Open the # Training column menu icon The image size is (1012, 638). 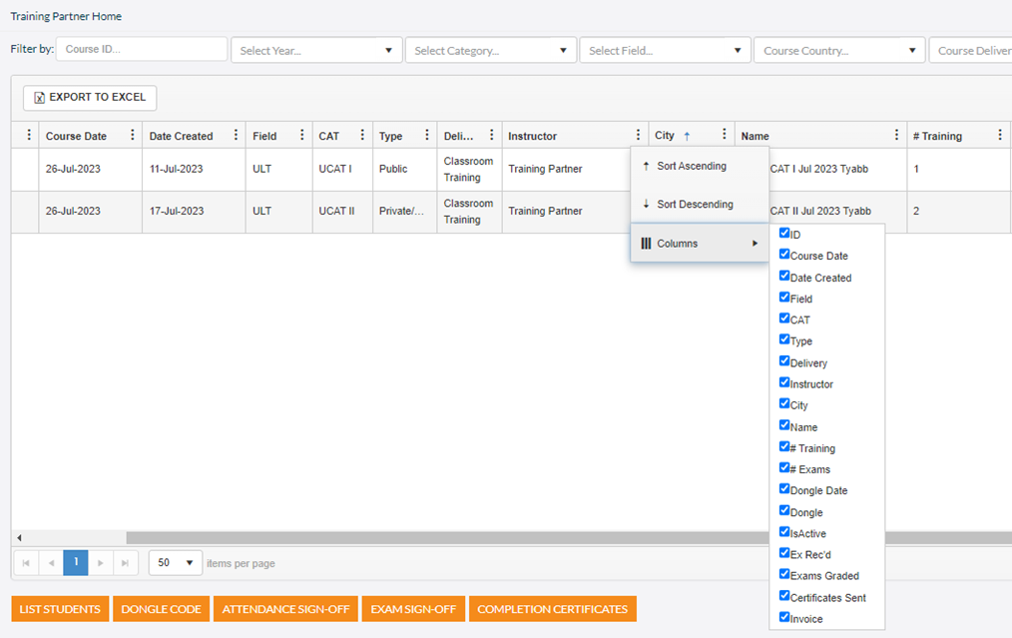999,133
